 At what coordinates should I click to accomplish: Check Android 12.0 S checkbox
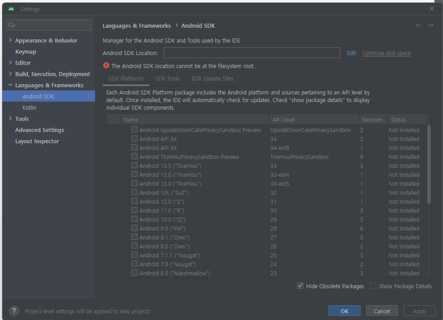[x=135, y=201]
